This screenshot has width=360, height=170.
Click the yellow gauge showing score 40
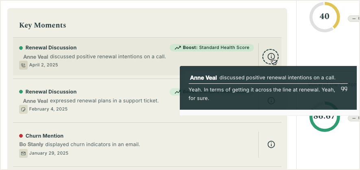point(325,17)
